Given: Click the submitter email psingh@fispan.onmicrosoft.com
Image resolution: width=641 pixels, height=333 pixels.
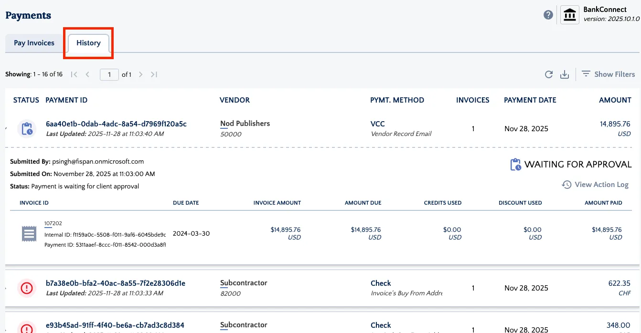Looking at the screenshot, I should (98, 162).
